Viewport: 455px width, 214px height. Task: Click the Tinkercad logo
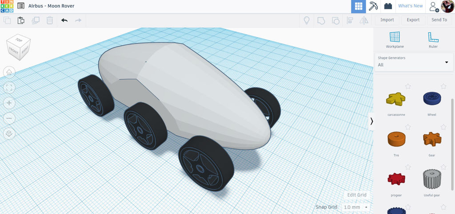point(7,6)
